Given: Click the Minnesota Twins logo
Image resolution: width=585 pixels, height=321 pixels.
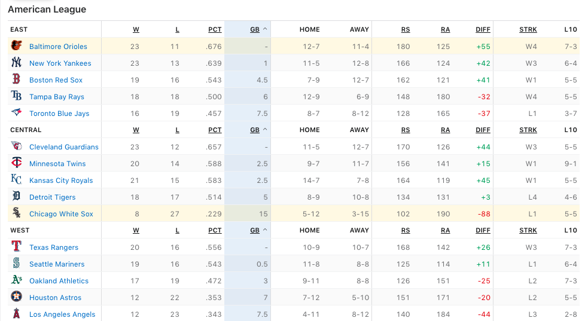Looking at the screenshot, I should click(16, 163).
